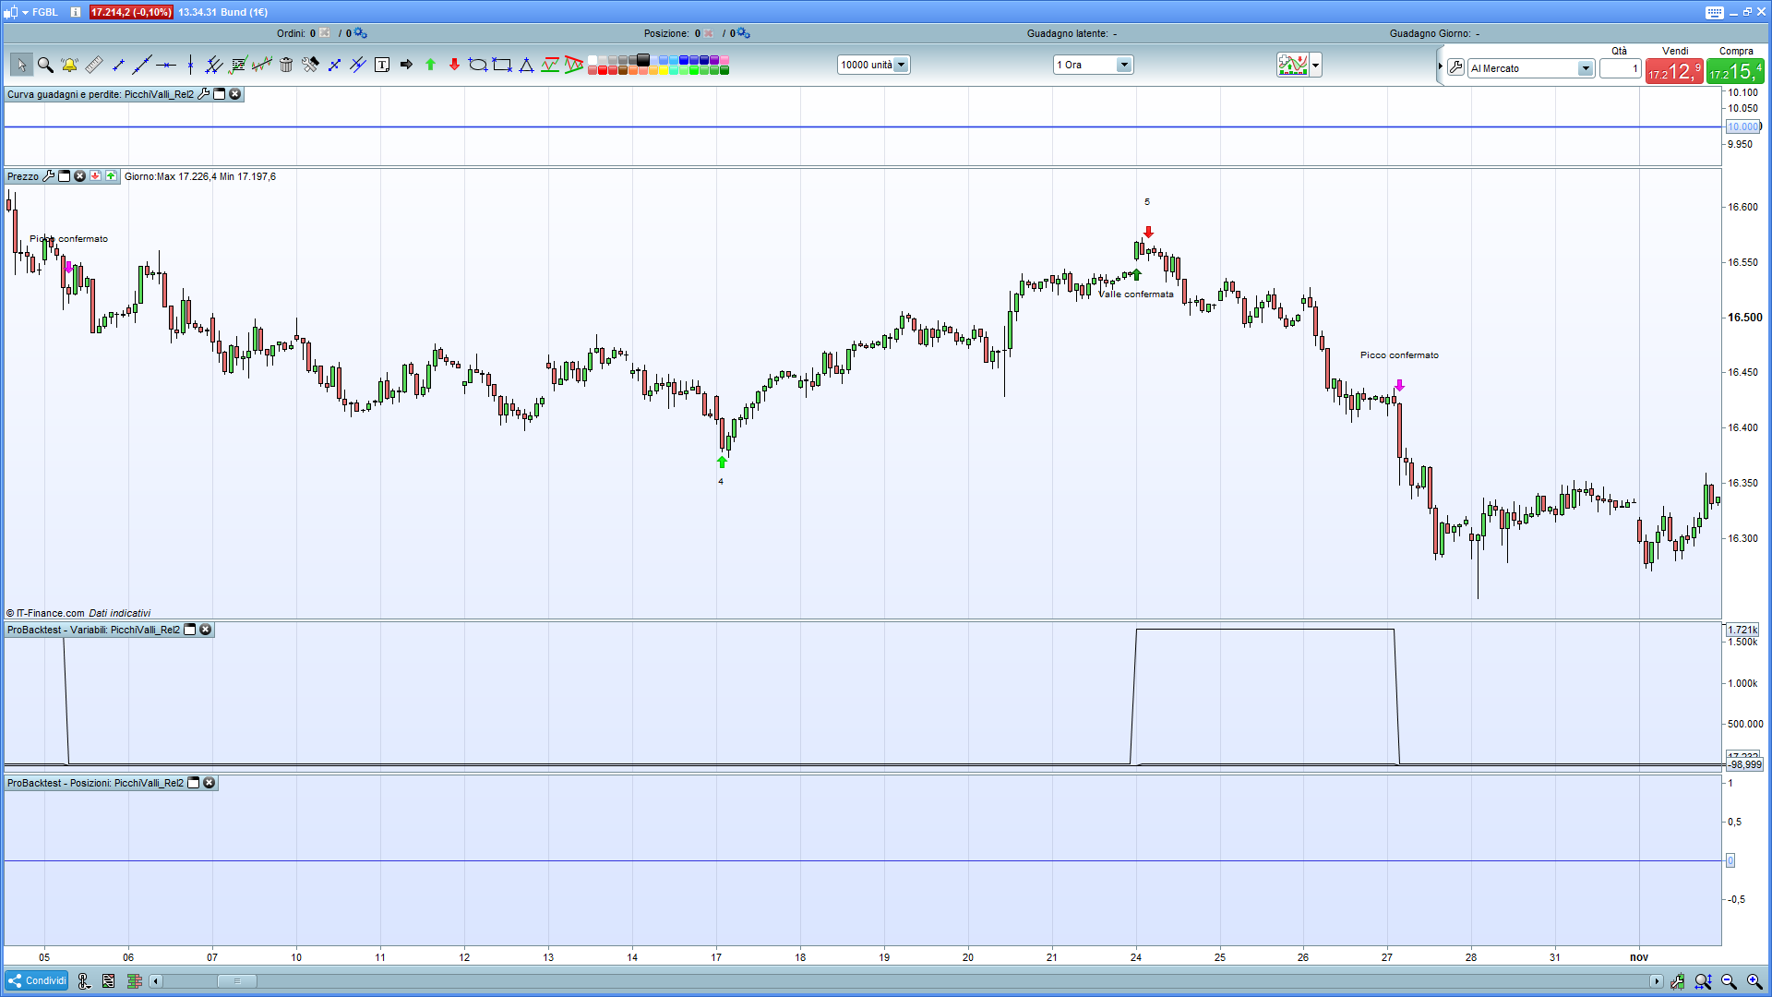Click the alert bell icon
The image size is (1772, 997).
coord(69,65)
